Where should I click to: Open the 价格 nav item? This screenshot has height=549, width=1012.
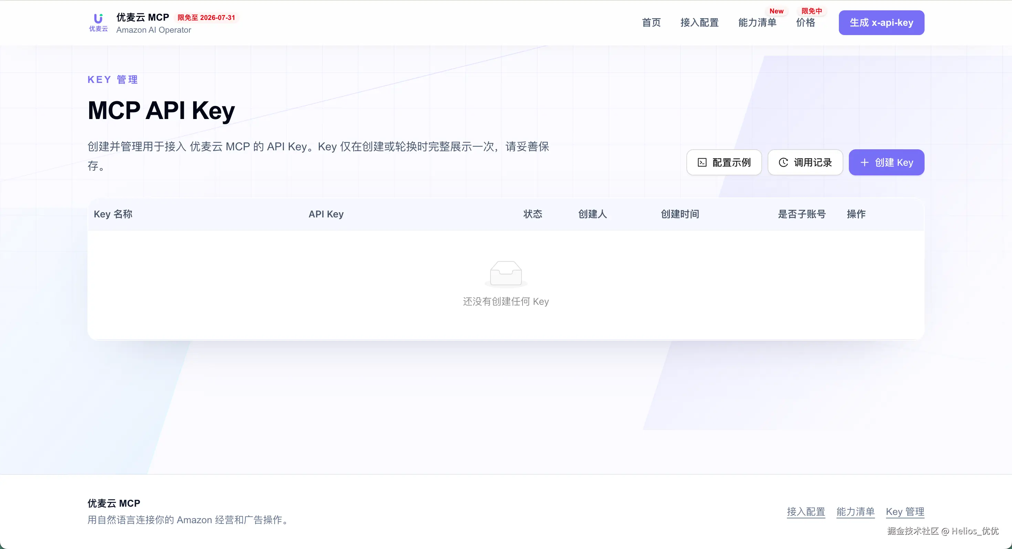(x=806, y=23)
